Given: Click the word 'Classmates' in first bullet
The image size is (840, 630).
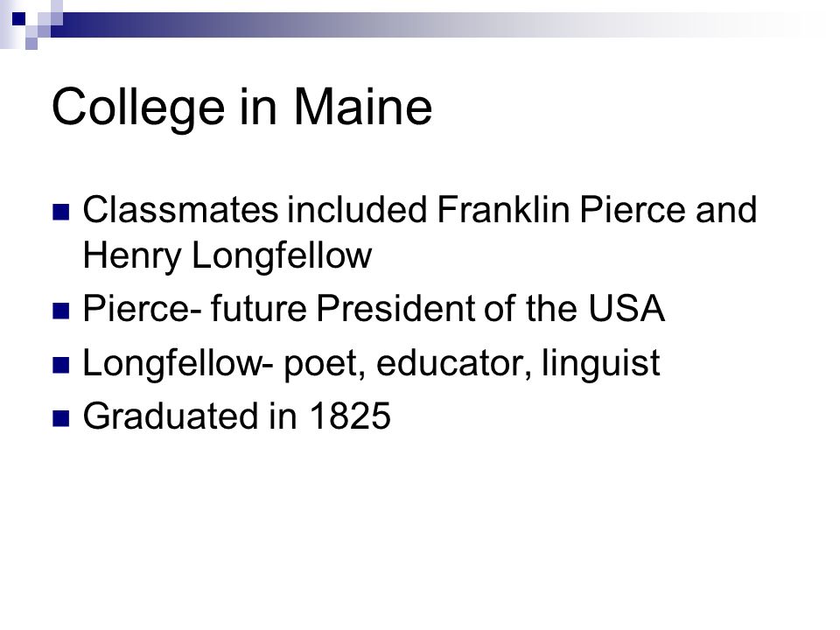Looking at the screenshot, I should pos(180,209).
